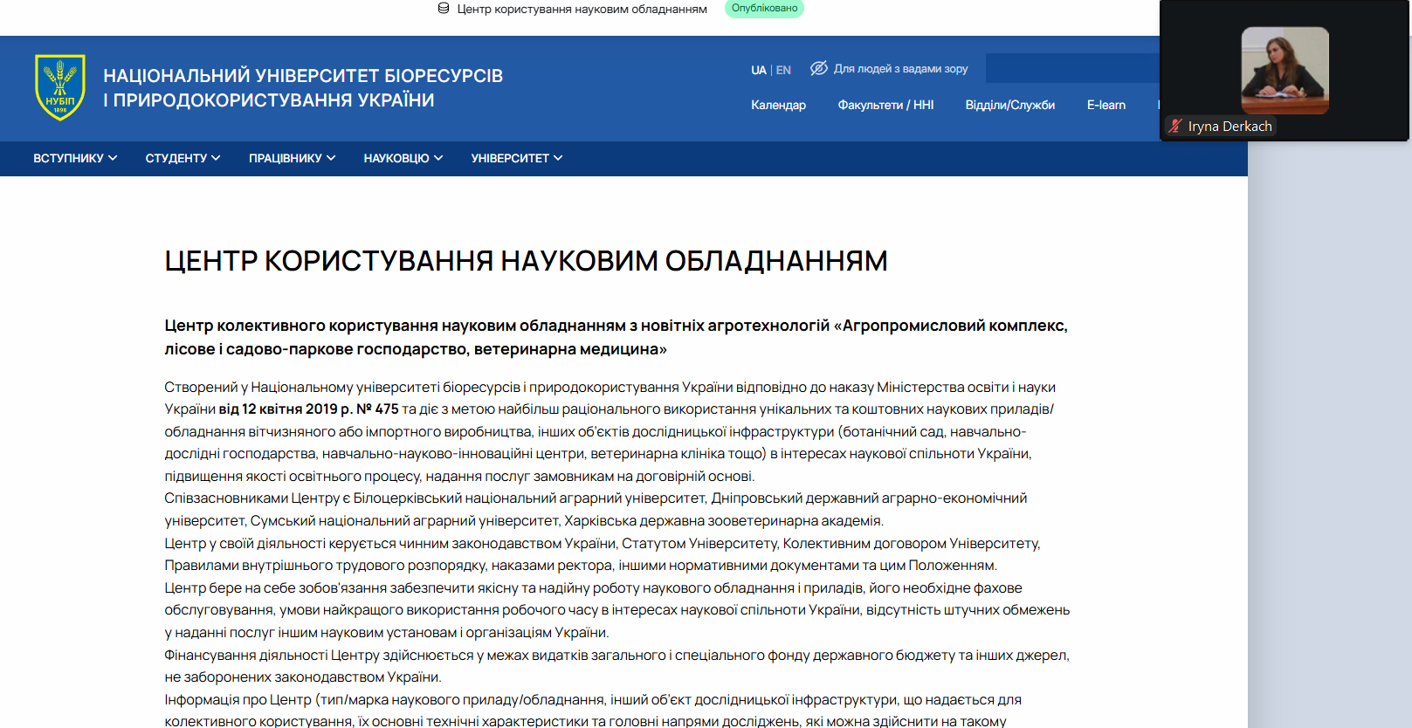Click the site search input field

[x=1072, y=68]
